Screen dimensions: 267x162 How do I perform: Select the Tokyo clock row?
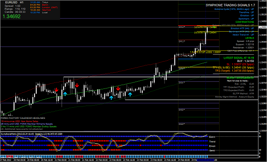pos(39,3)
